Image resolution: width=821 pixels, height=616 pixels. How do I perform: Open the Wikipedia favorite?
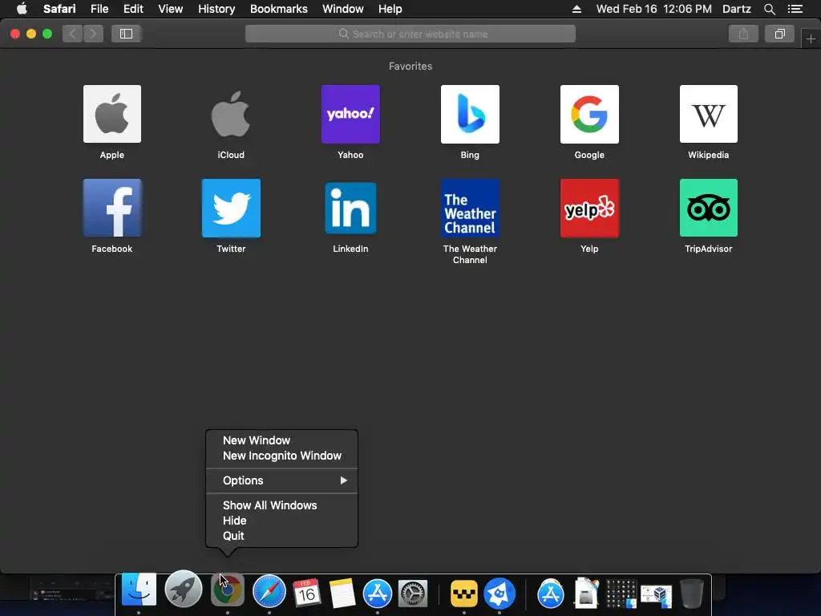[709, 114]
